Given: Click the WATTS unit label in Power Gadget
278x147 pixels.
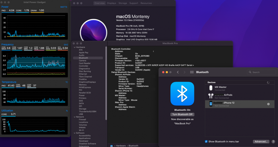Looking at the screenshot, I should click(64, 7).
